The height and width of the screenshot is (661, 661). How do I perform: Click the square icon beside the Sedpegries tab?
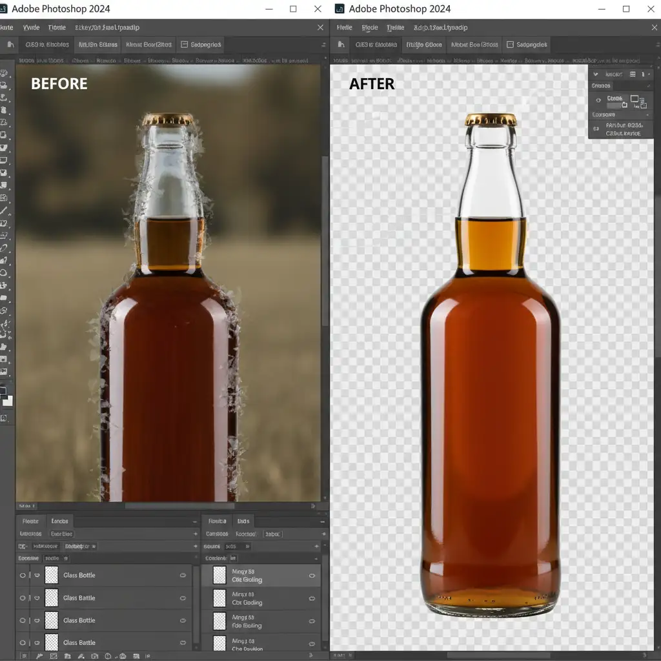pos(185,45)
